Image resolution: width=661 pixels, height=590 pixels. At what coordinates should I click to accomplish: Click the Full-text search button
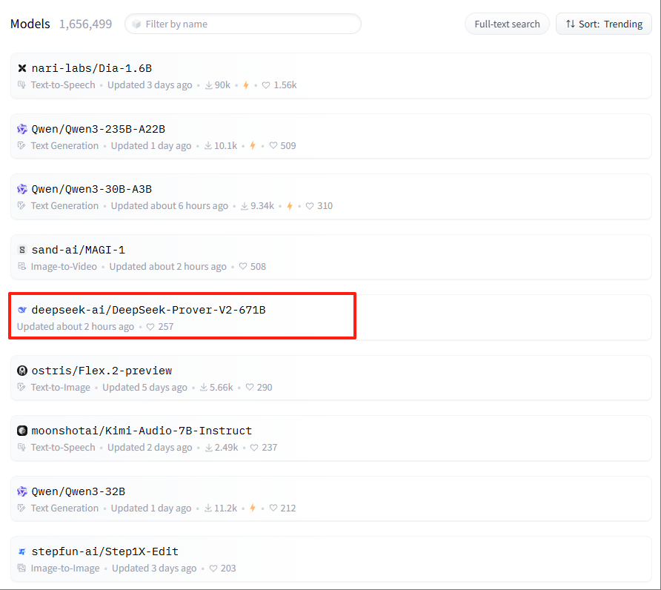pyautogui.click(x=507, y=24)
